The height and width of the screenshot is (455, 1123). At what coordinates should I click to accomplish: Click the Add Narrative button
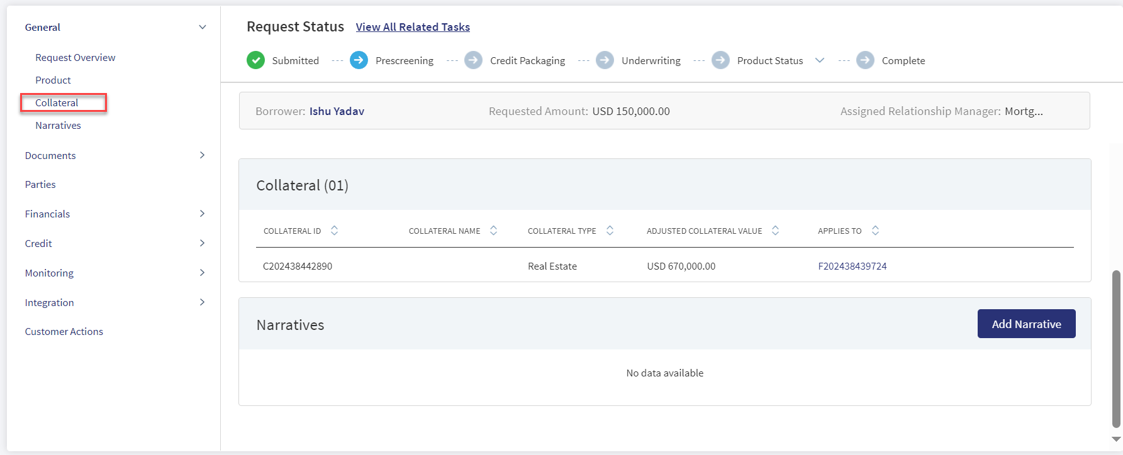pyautogui.click(x=1026, y=324)
